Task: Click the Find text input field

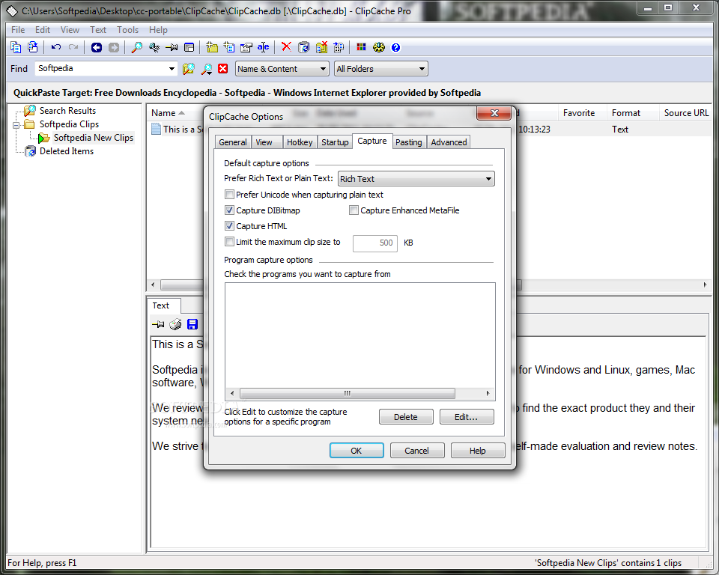Action: (x=101, y=69)
